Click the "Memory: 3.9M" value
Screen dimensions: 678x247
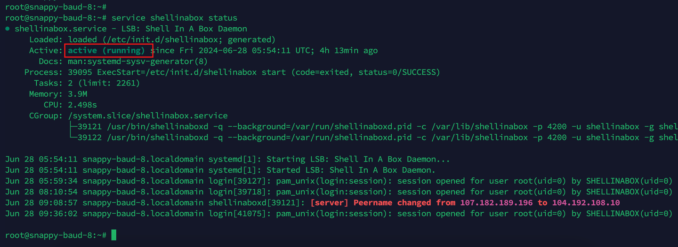click(x=78, y=94)
